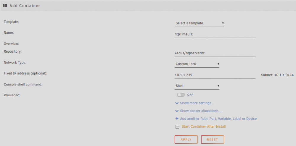Viewport: 296px width, 146px height.
Task: Click the Privileged: label
Action: (12, 95)
